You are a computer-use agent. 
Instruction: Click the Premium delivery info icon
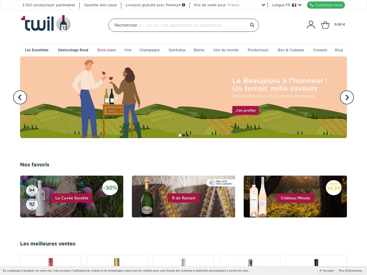click(x=183, y=5)
